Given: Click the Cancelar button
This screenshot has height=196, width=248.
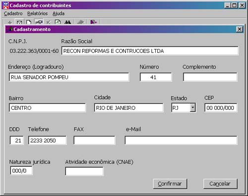Looking at the screenshot, I should click(x=220, y=184).
